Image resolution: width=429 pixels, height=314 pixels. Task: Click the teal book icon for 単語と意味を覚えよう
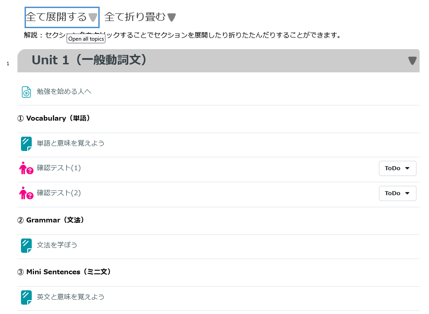click(26, 144)
